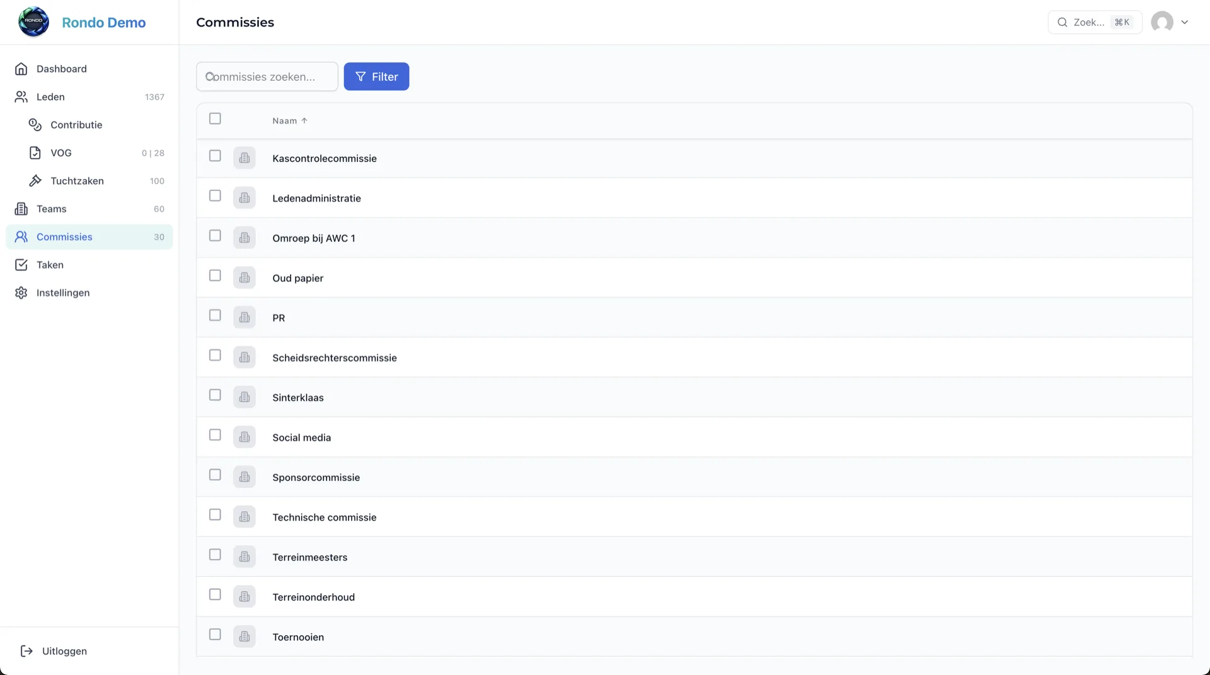Click the Teams building icon
This screenshot has height=675, width=1210.
point(21,209)
